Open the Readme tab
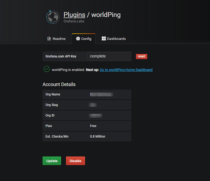This screenshot has height=181, width=210. click(57, 39)
